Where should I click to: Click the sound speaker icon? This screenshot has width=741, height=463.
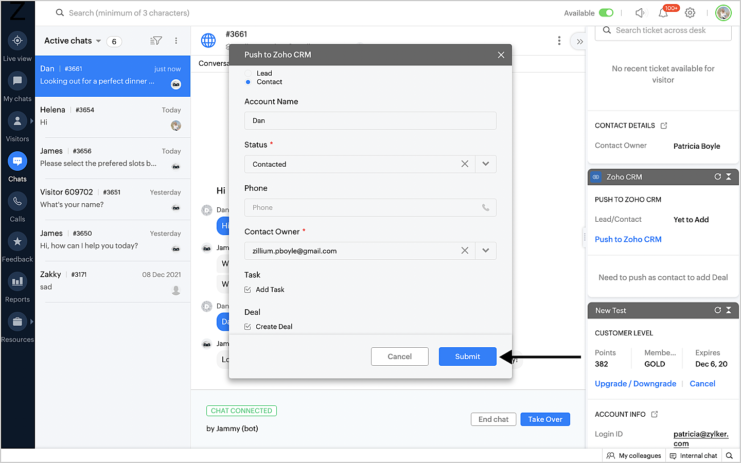pos(640,13)
